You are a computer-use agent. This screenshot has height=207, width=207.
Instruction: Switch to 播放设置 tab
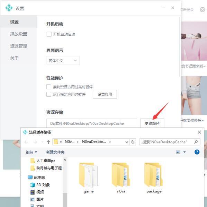(18, 34)
